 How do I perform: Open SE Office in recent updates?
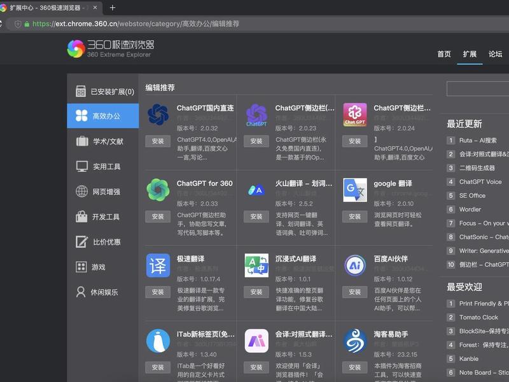472,195
